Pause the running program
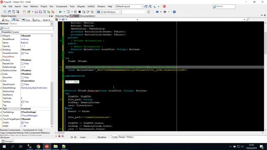 pyautogui.click(x=75, y=12)
